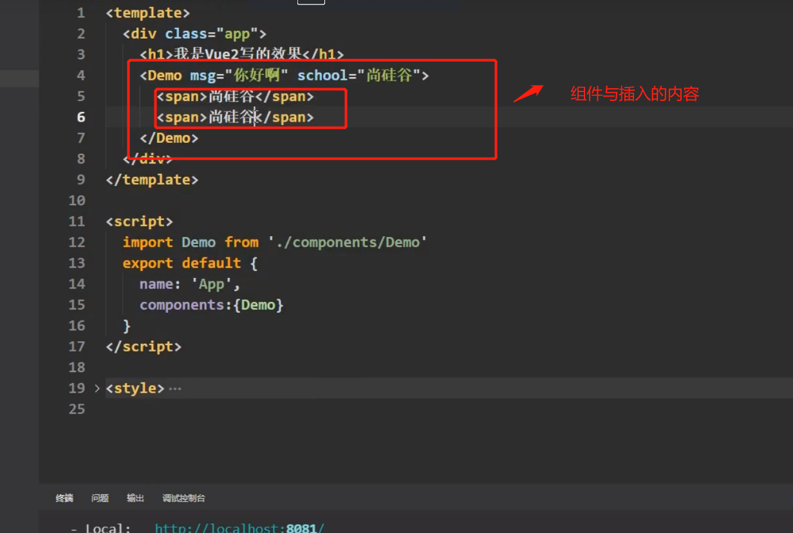
Task: Click the Local: label in terminal output
Action: [x=108, y=528]
